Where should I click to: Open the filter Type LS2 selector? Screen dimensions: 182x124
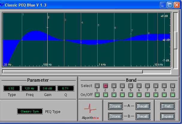click(12, 89)
